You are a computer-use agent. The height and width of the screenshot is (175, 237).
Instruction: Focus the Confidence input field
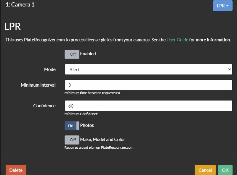[x=148, y=106]
